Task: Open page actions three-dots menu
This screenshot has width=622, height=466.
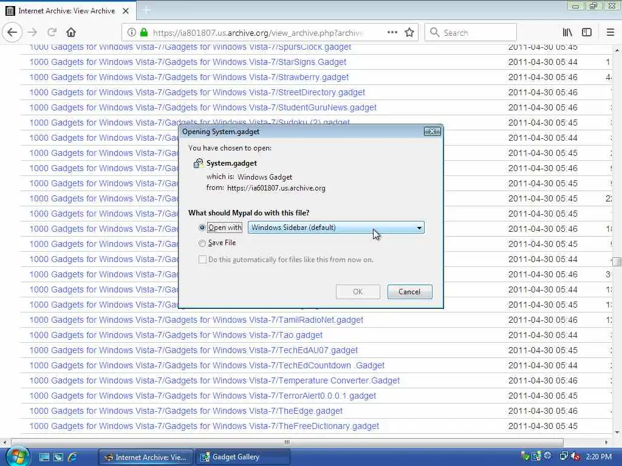Action: 392,33
